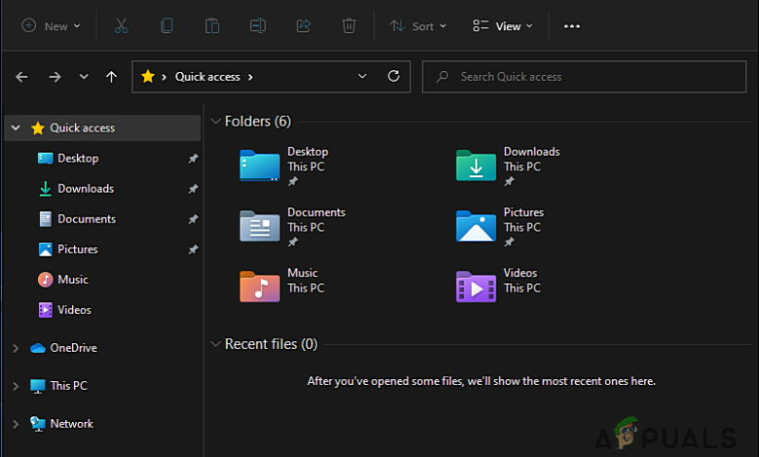Navigate back with the left arrow
This screenshot has height=457, width=759.
pos(21,77)
